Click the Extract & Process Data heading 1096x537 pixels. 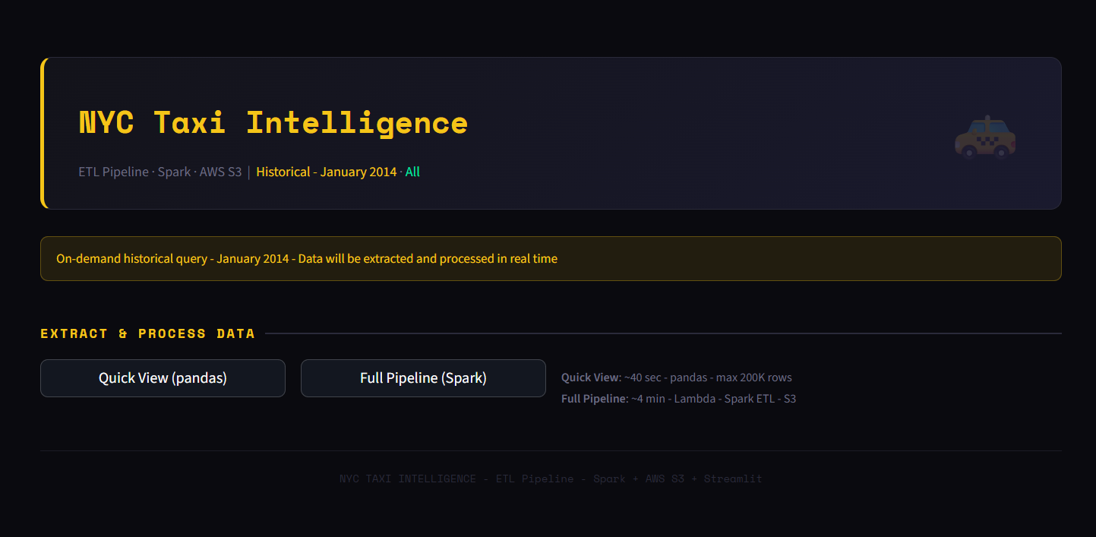coord(147,333)
